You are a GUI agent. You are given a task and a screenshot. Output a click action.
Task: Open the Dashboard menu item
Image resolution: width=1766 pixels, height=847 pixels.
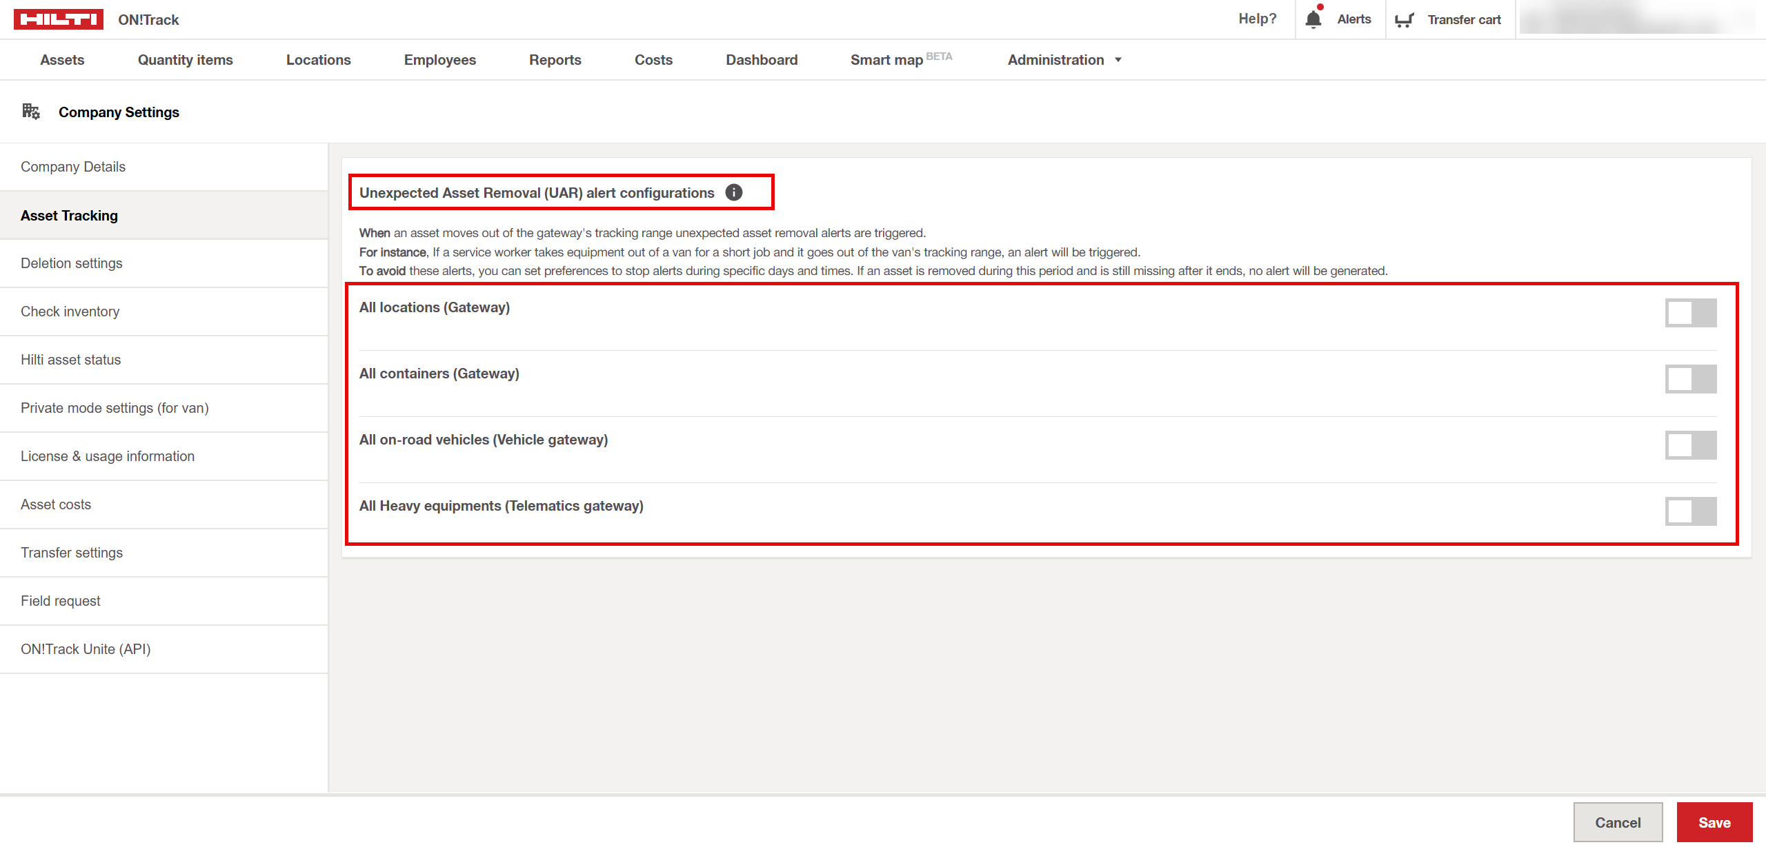coord(762,60)
